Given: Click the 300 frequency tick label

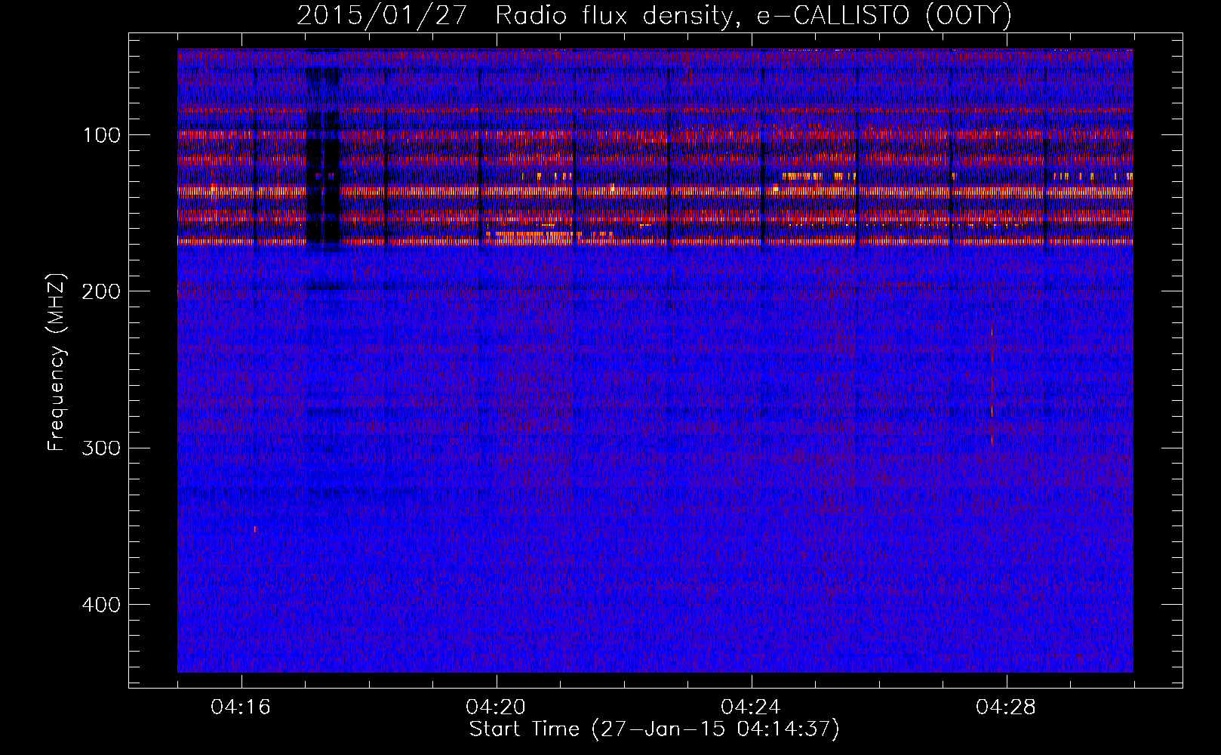Looking at the screenshot, I should tap(101, 448).
